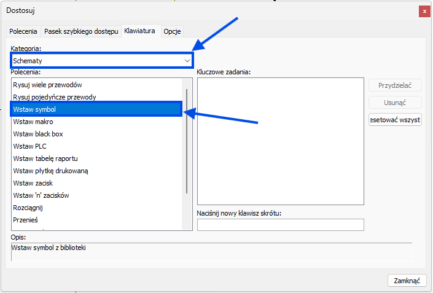433x293 pixels.
Task: Select 'Wstaw zacisk' command
Action: point(33,183)
